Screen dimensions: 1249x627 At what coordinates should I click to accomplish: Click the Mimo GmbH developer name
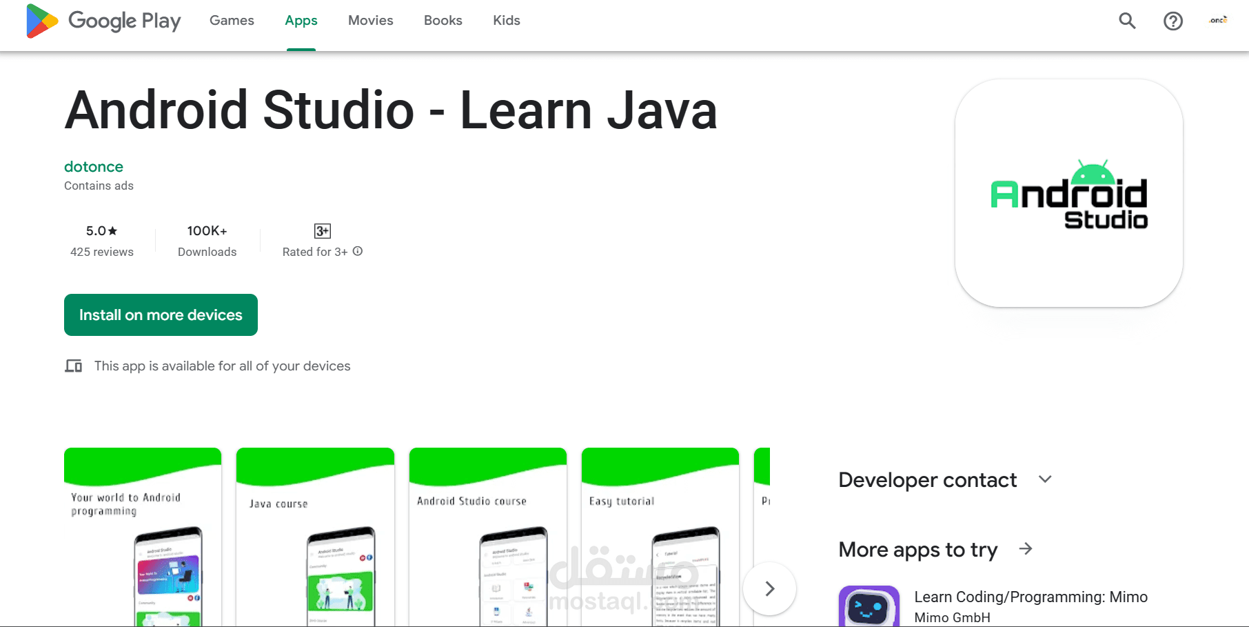pos(952,617)
